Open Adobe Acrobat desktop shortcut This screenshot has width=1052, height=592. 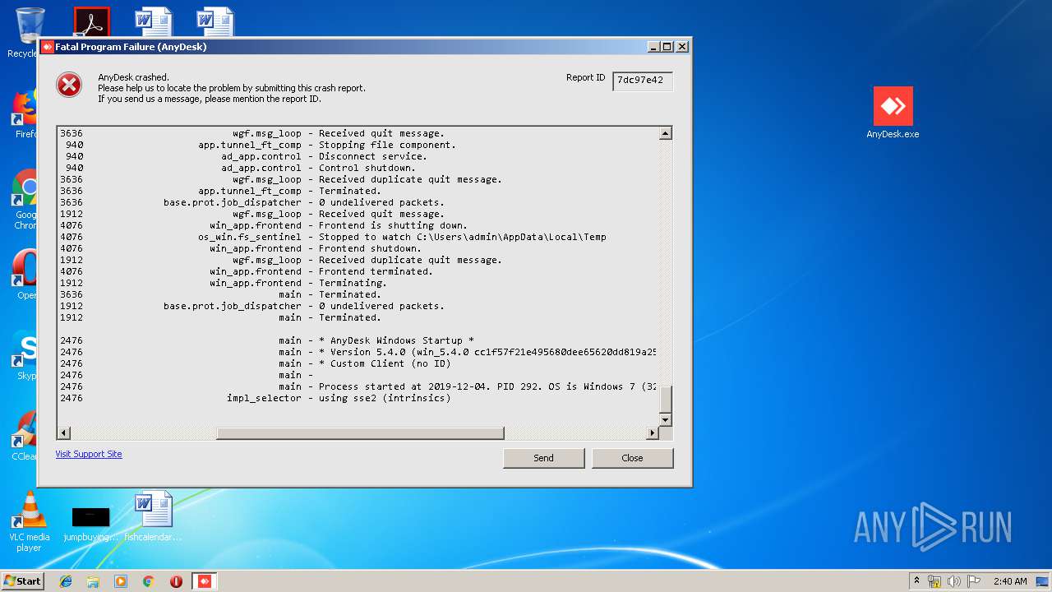pyautogui.click(x=91, y=22)
